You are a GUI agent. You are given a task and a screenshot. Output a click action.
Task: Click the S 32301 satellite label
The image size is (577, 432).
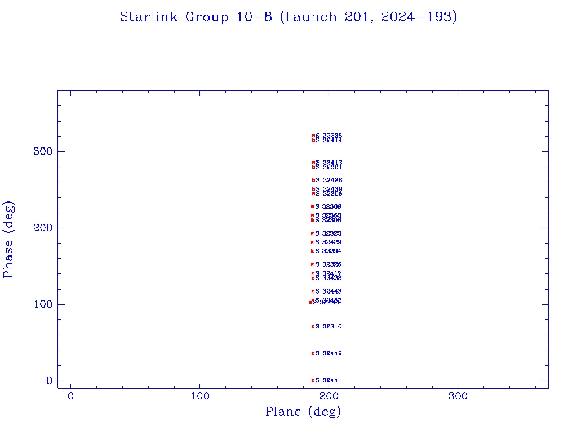click(329, 167)
